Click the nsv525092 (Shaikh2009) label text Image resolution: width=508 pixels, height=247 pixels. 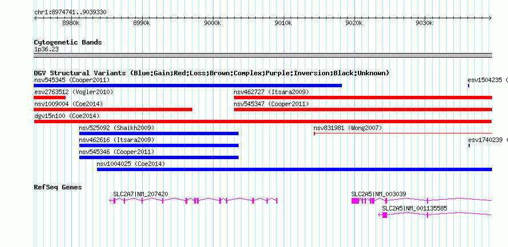[x=116, y=128]
